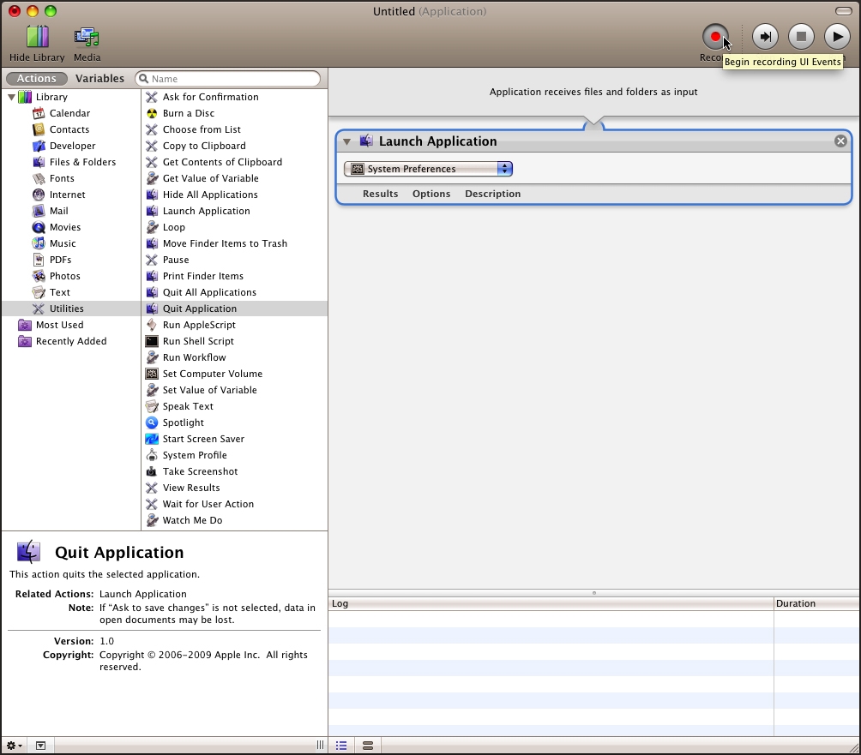The width and height of the screenshot is (861, 755).
Task: Click the Step playback button
Action: (x=765, y=36)
